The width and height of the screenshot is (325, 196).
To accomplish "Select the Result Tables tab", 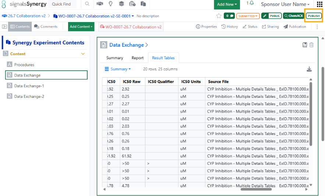I will [x=163, y=58].
